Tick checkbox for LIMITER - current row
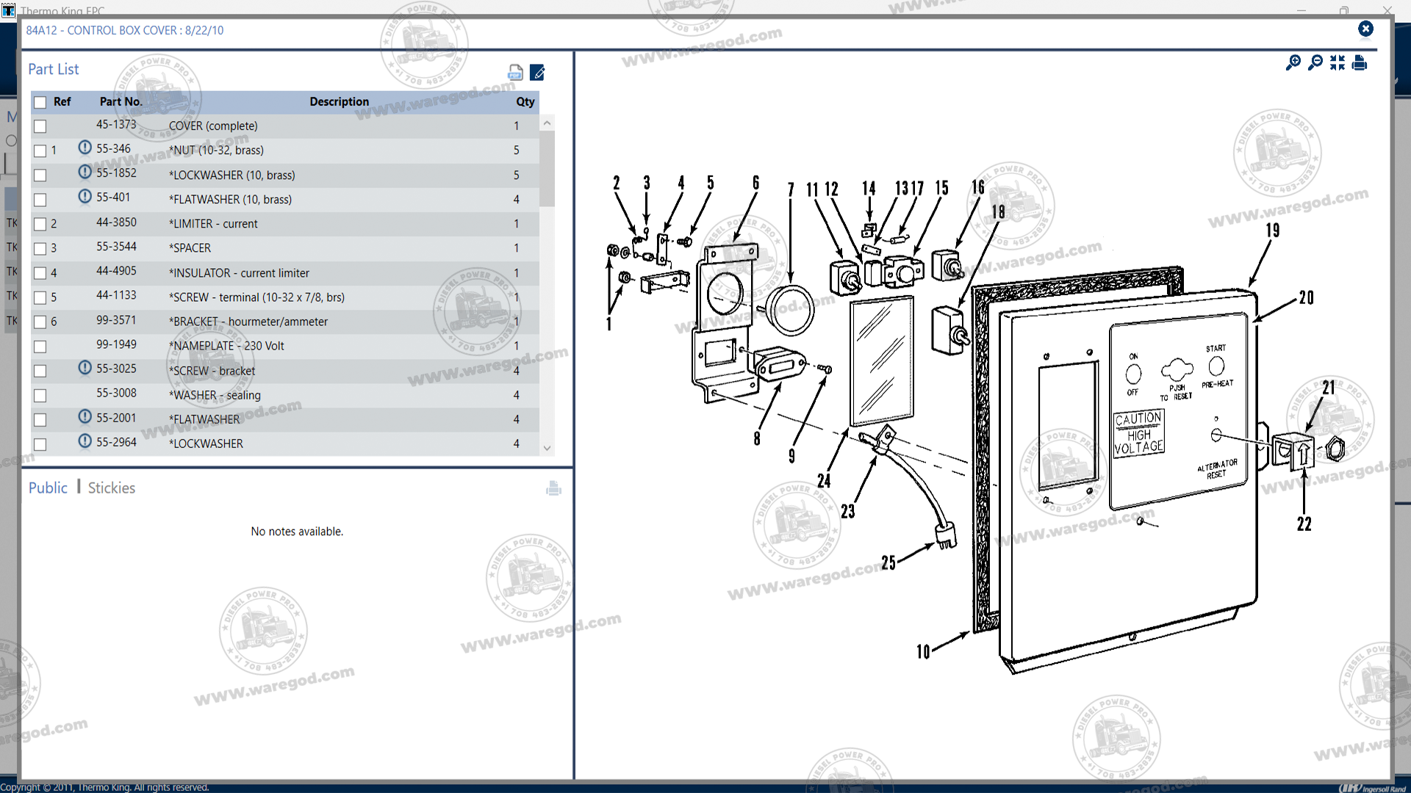This screenshot has width=1411, height=793. tap(40, 225)
